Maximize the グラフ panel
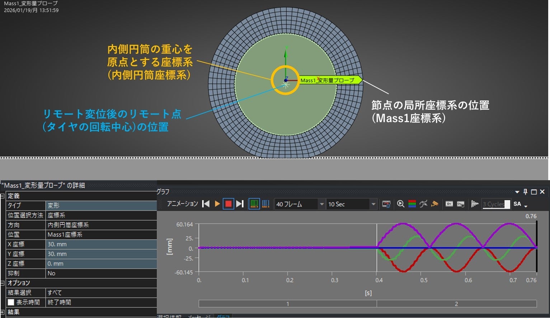The width and height of the screenshot is (550, 318). [534, 192]
